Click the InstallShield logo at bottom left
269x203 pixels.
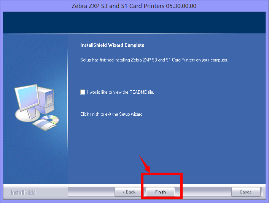[23, 192]
